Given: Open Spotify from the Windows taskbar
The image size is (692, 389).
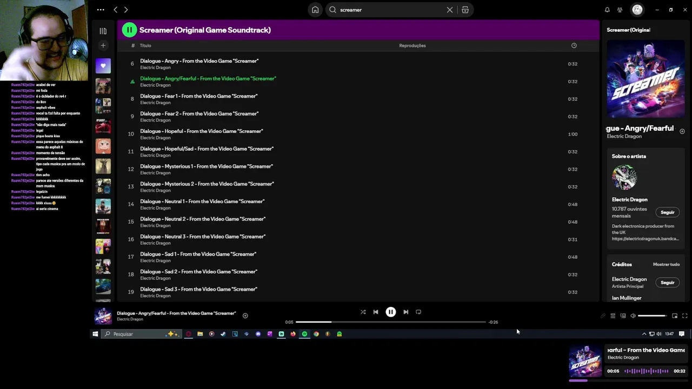Looking at the screenshot, I should click(x=304, y=334).
